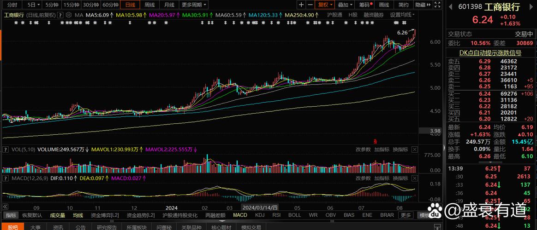Screen dimensions: 537x230
Task: Select BRAR indicator
Action: [387, 215]
